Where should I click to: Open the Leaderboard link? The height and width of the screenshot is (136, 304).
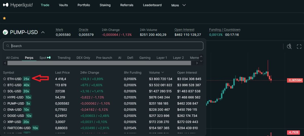click(152, 5)
